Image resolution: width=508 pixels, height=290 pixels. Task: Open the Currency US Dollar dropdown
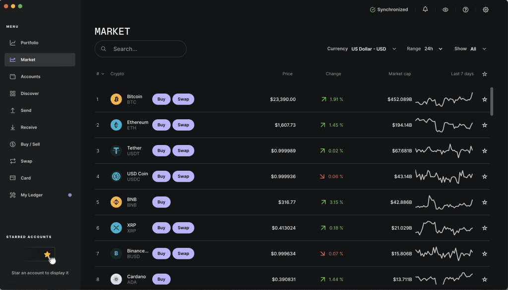372,48
